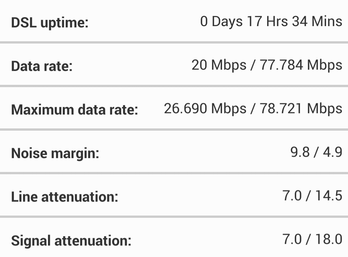Select the 26.690 Mbps maximum rate value
The image size is (348, 257).
[205, 108]
